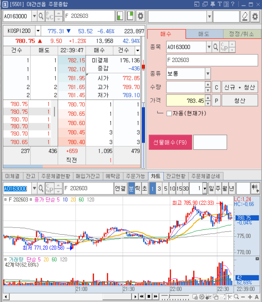
Task: Click the C button next to quantity
Action: tap(216, 87)
